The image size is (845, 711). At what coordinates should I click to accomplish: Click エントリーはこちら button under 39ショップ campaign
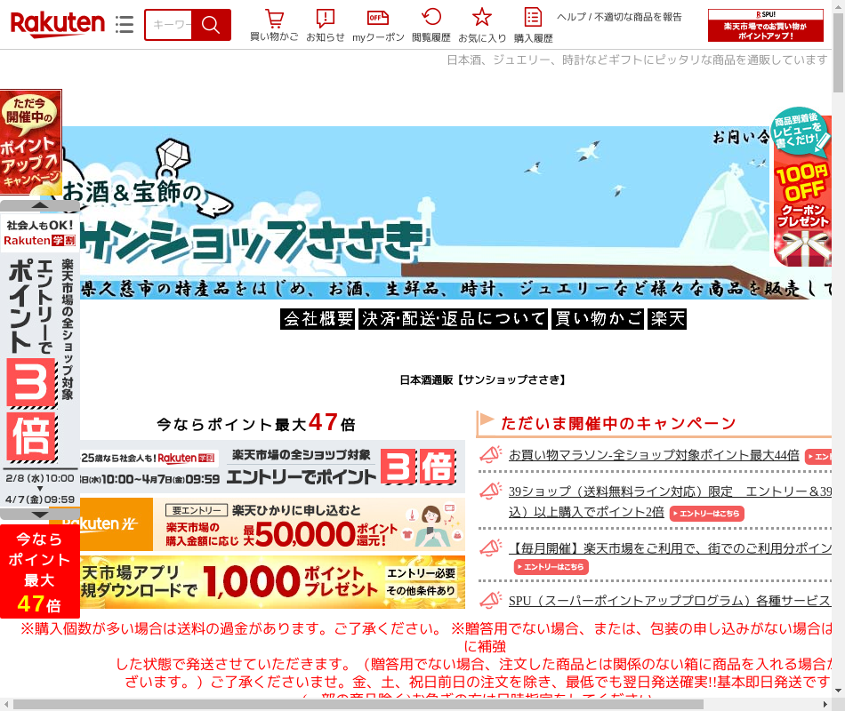tap(706, 514)
